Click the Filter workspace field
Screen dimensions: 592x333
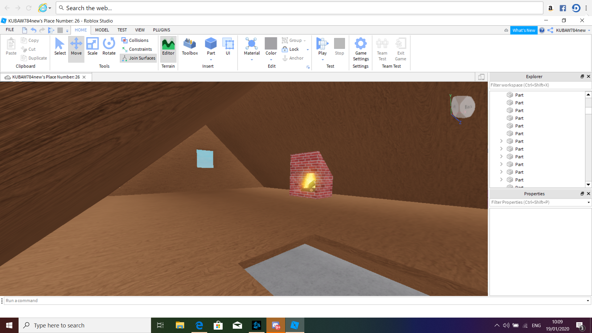click(x=540, y=85)
